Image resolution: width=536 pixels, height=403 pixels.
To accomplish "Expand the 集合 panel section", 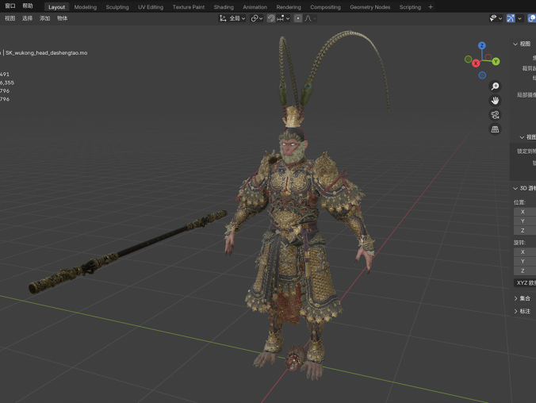I will coord(524,298).
